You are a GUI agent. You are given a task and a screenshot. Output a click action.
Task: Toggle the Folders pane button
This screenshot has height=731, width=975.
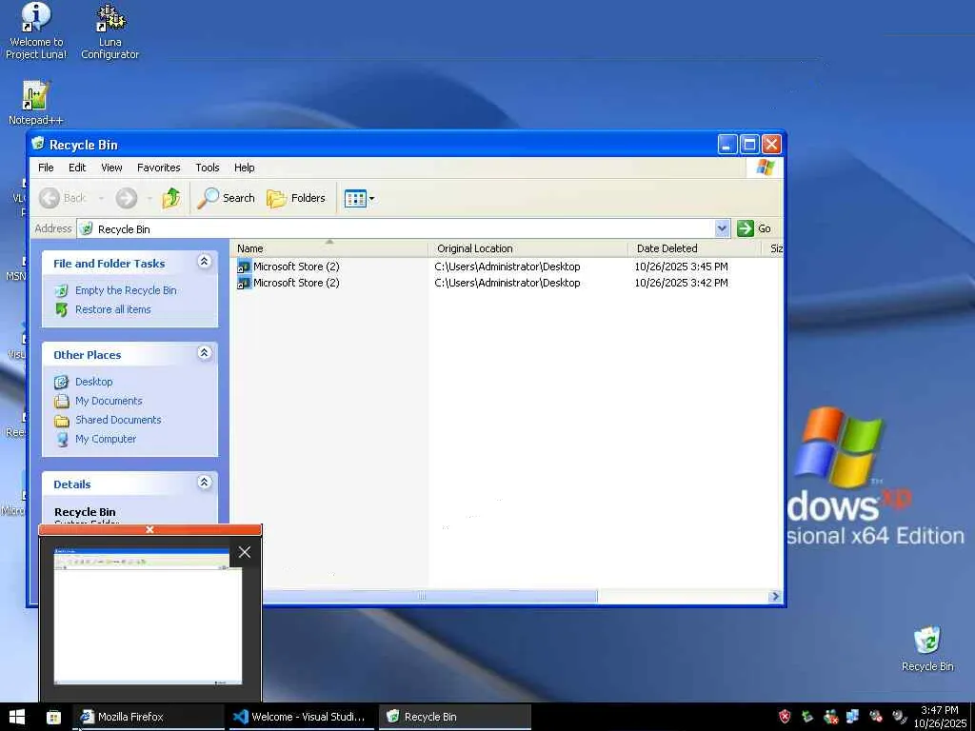click(x=296, y=198)
